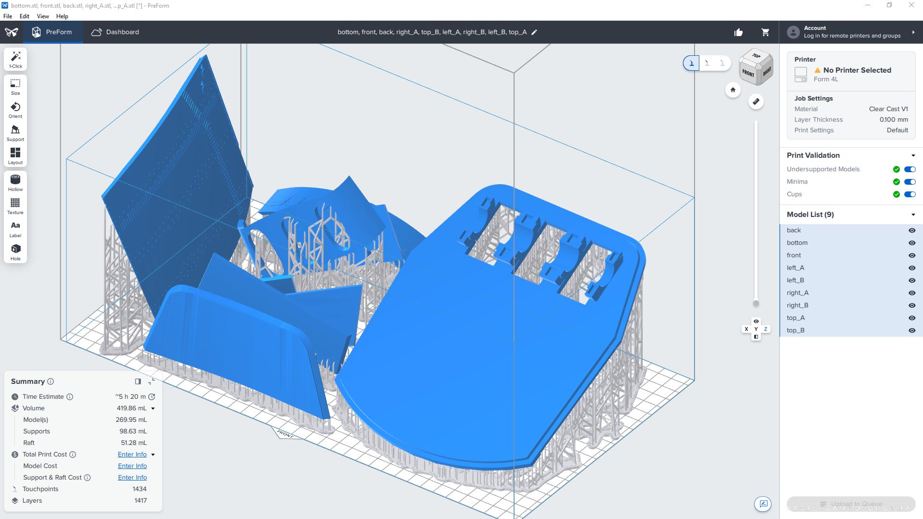Screen dimensions: 923x519
Task: Select the Hollow tool
Action: [15, 183]
